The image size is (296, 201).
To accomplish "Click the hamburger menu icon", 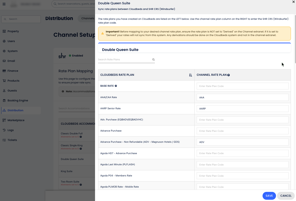I will (x=4, y=4).
